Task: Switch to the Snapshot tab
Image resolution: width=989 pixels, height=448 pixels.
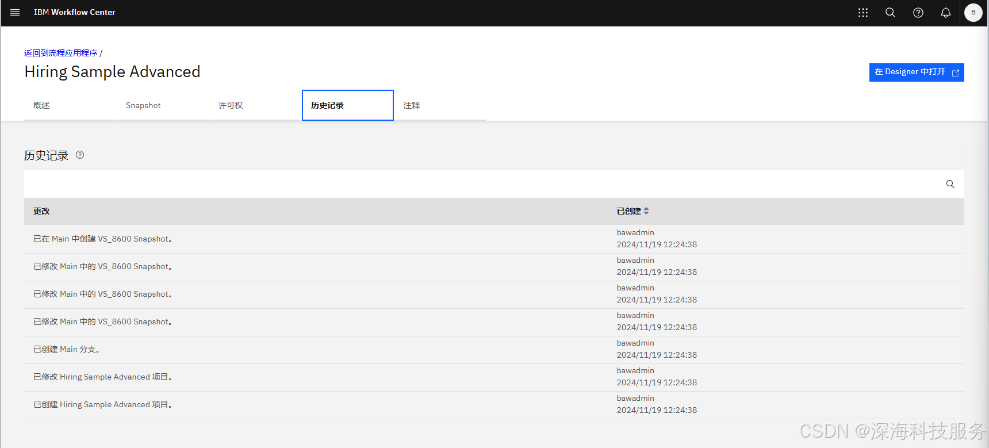Action: [163, 105]
